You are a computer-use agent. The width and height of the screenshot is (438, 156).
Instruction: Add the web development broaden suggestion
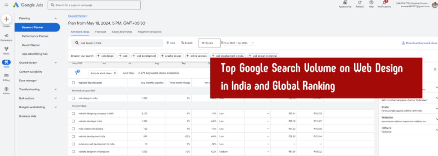(145, 56)
